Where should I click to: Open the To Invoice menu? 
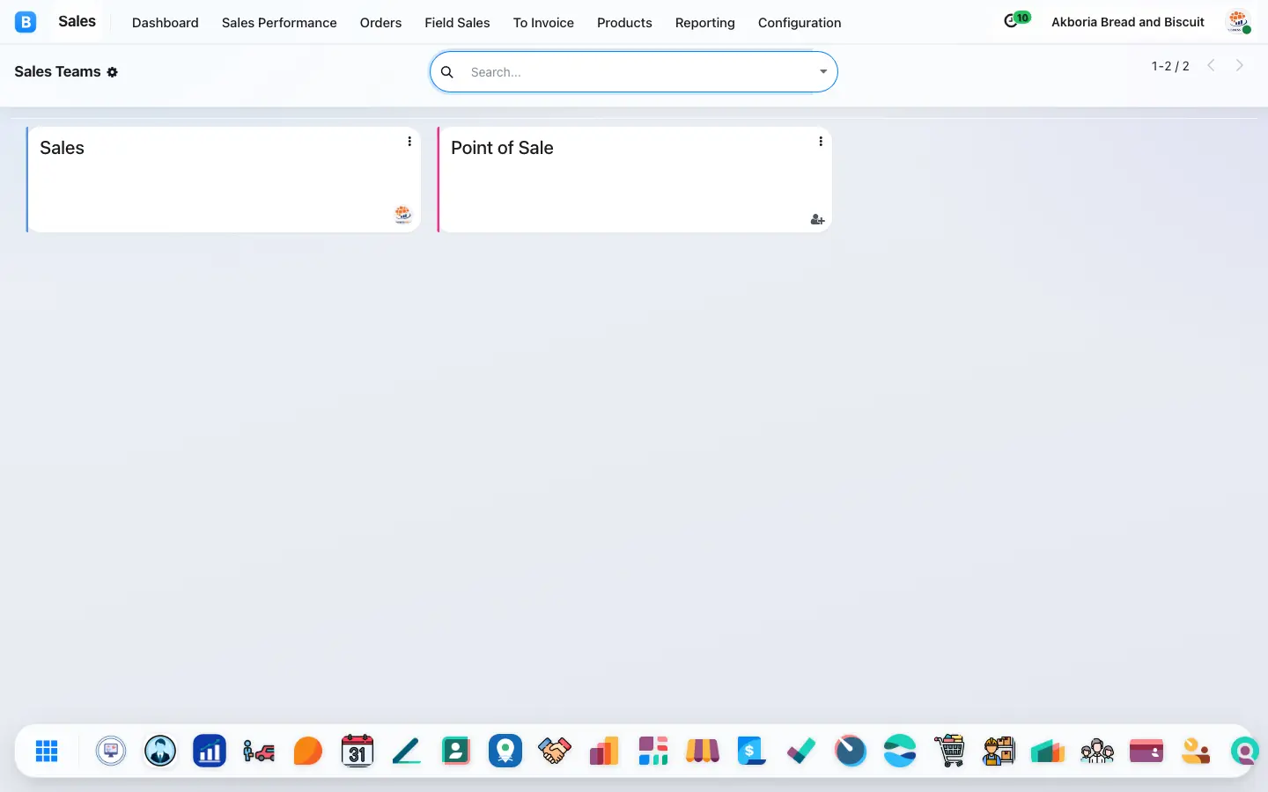pyautogui.click(x=543, y=23)
